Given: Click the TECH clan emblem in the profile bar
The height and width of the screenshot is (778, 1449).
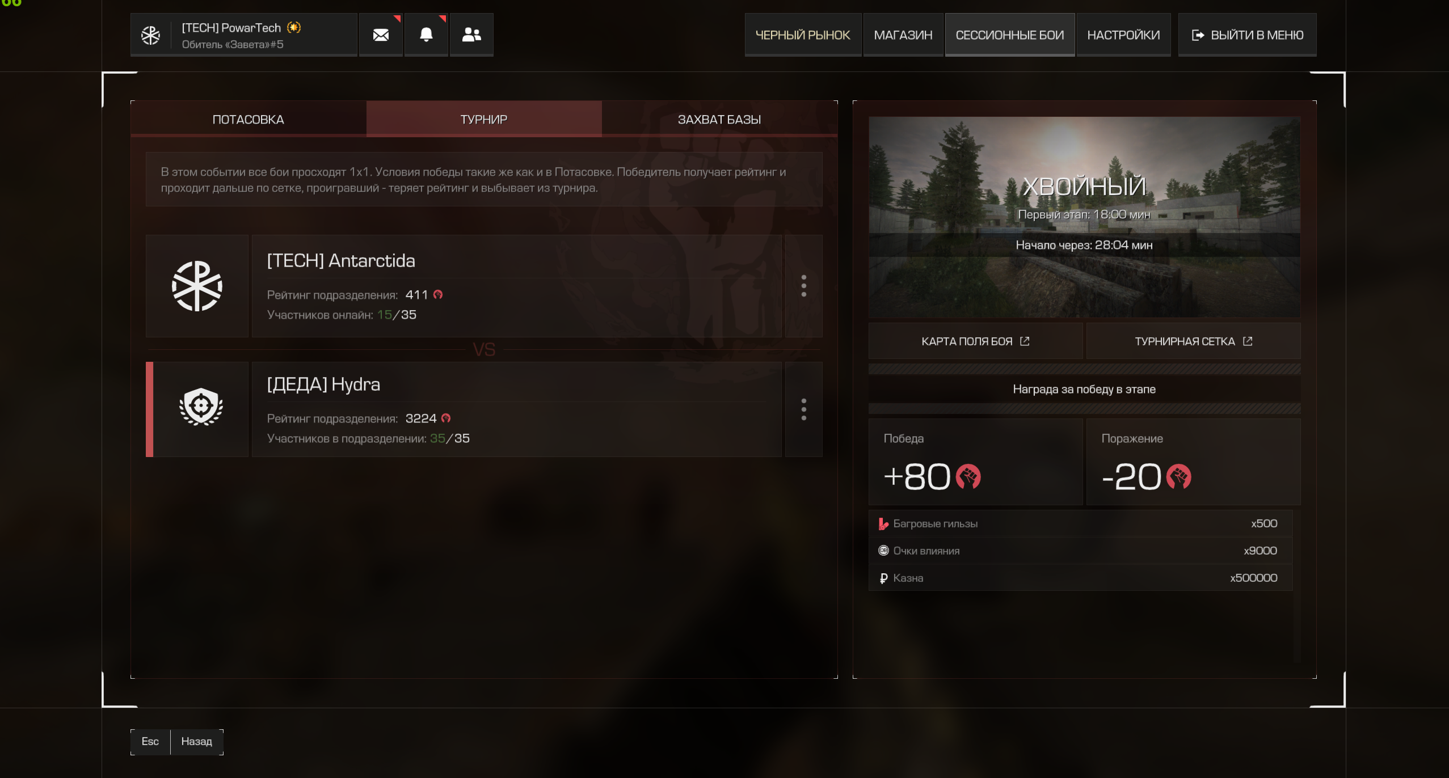Looking at the screenshot, I should coord(150,35).
